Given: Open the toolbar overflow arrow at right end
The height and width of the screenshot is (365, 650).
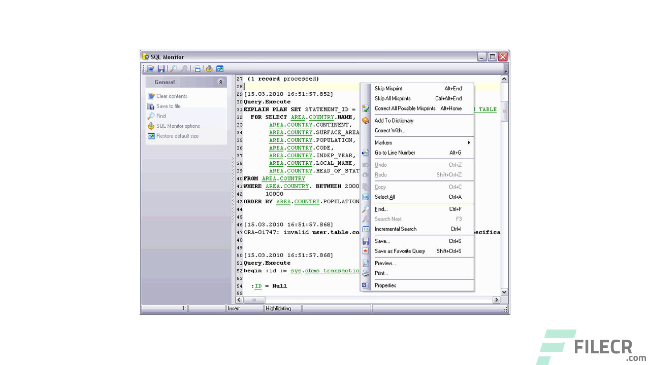Looking at the screenshot, I should 506,69.
